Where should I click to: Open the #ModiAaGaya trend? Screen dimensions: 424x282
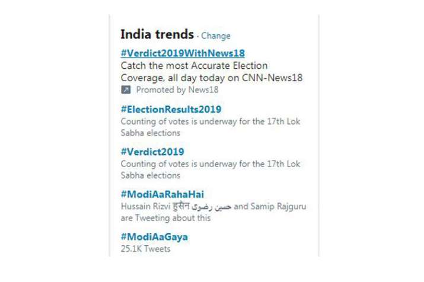coord(154,237)
